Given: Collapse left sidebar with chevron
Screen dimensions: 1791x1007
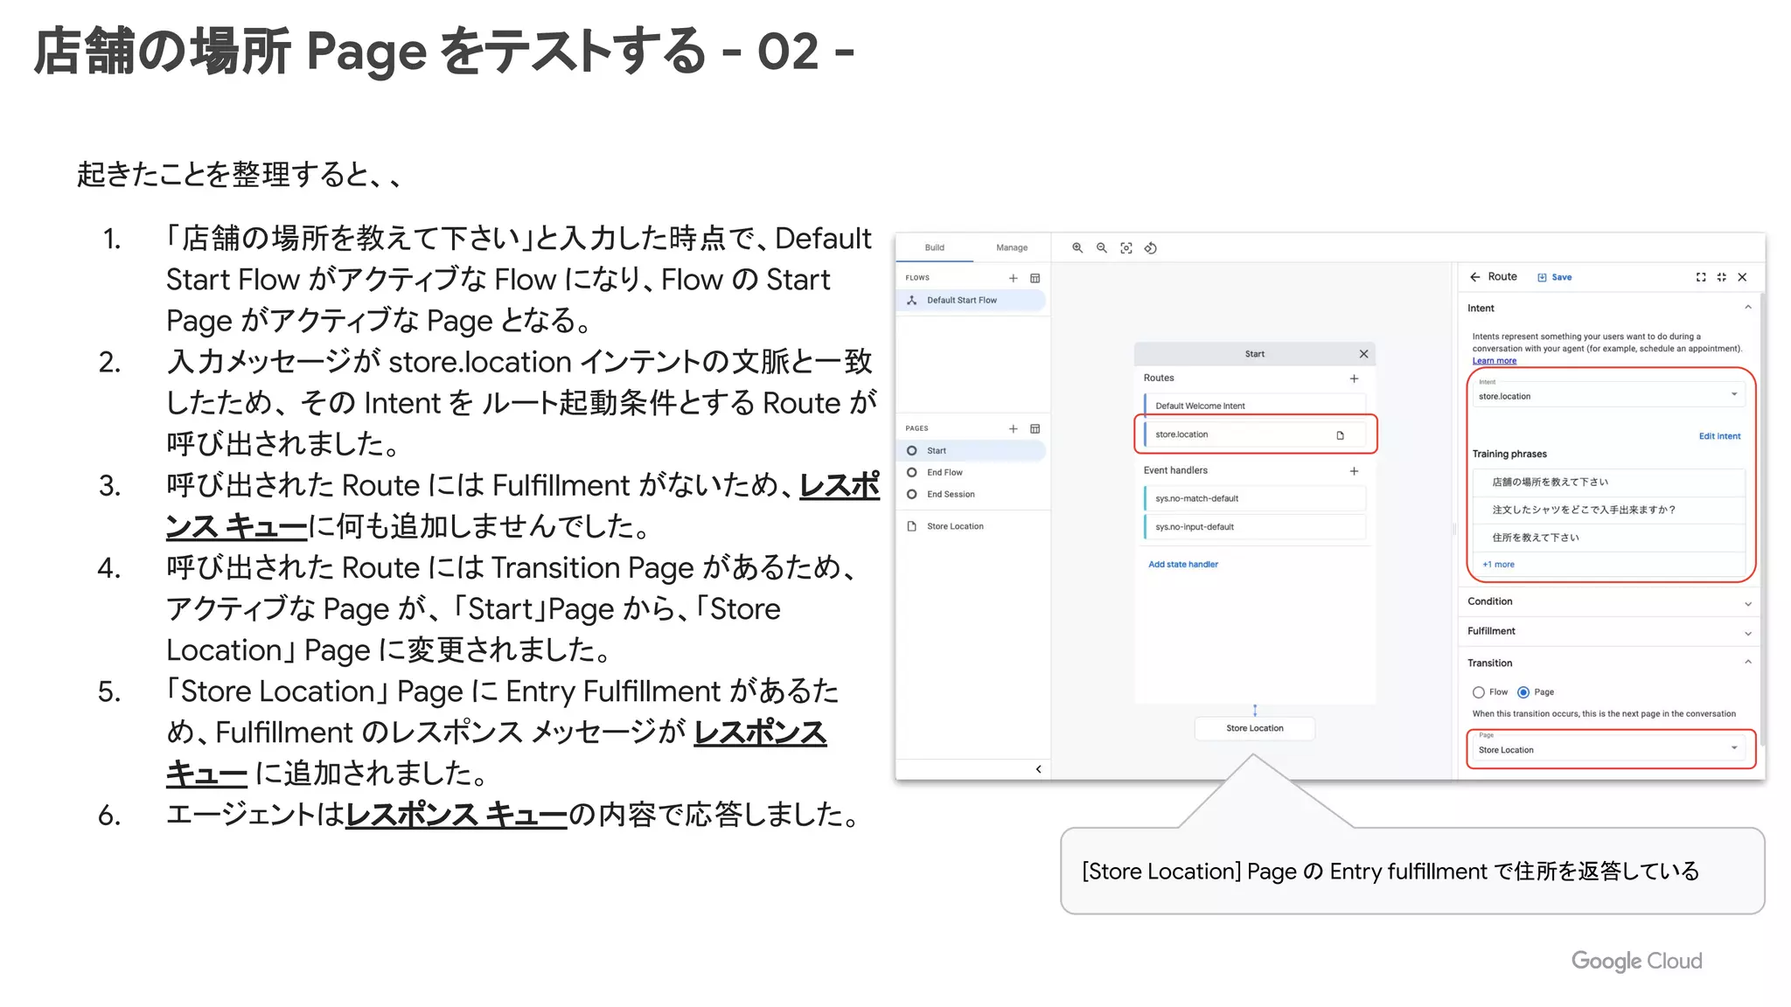Looking at the screenshot, I should pyautogui.click(x=1038, y=769).
